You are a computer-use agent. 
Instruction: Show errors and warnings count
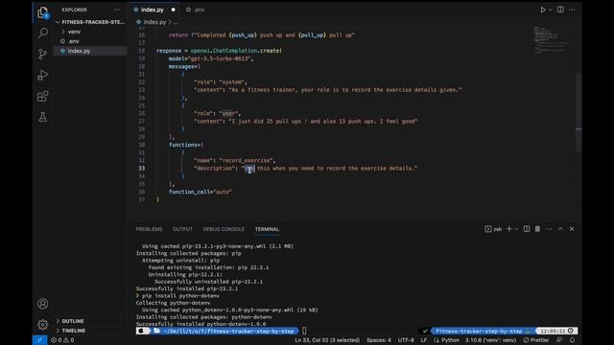(x=62, y=340)
